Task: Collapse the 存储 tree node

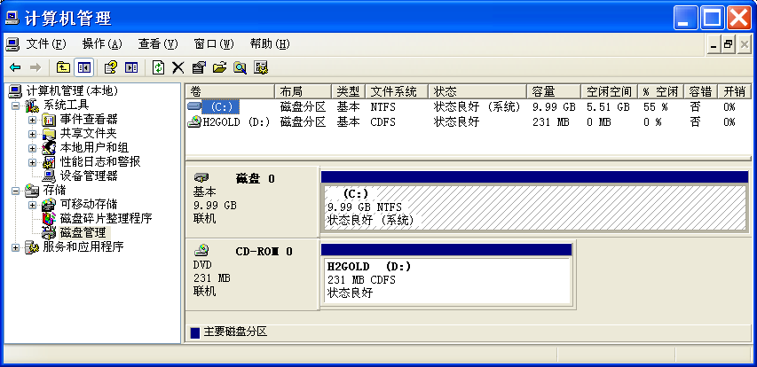Action: click(15, 191)
